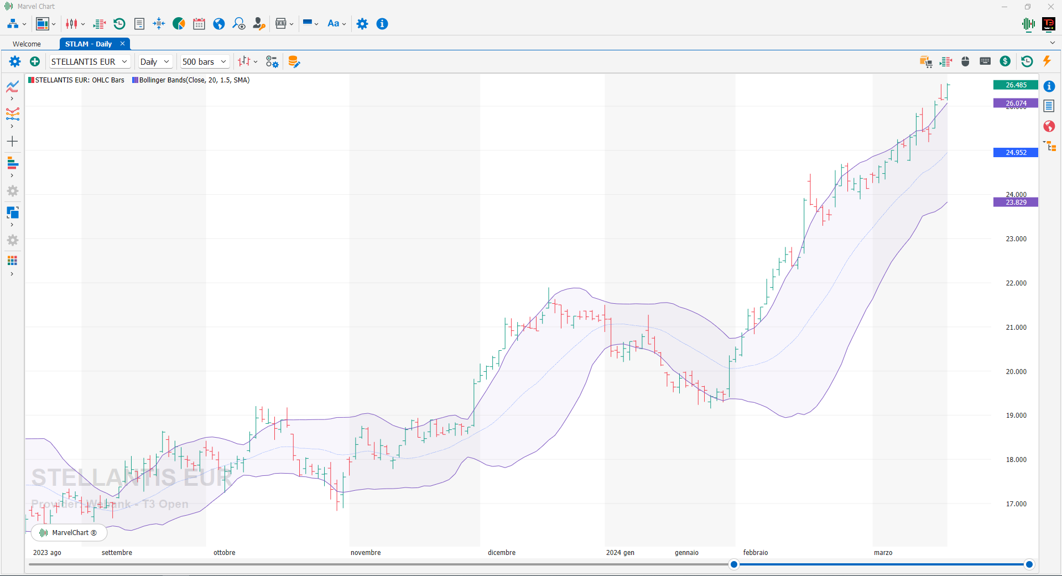
Task: Click the blue crosshair arrows icon
Action: [x=159, y=24]
